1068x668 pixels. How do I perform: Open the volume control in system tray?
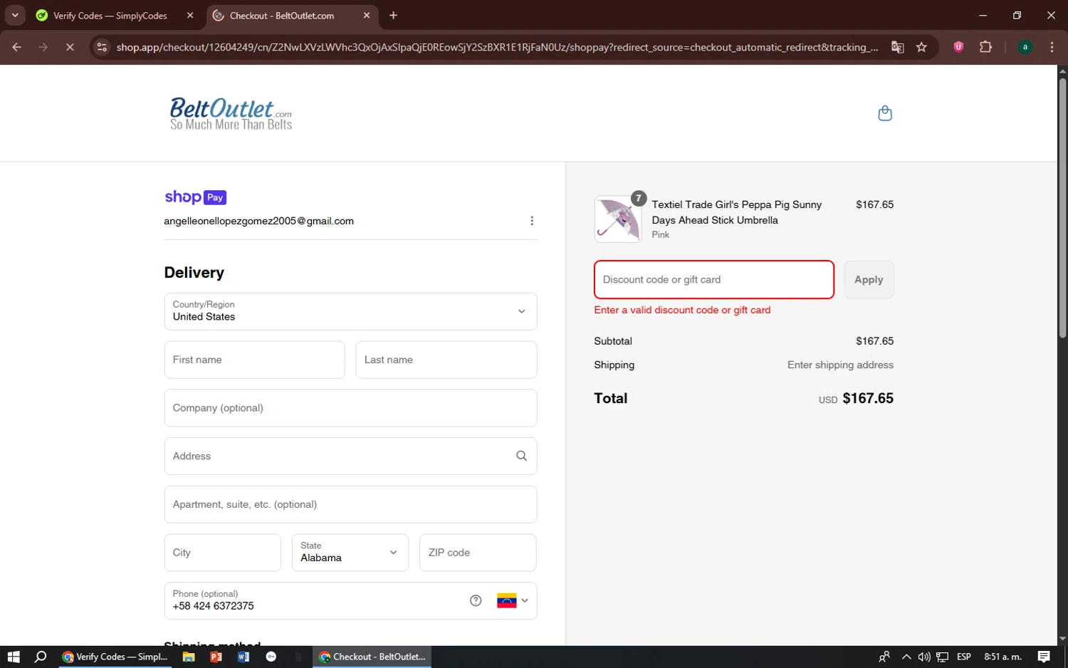[x=924, y=657]
